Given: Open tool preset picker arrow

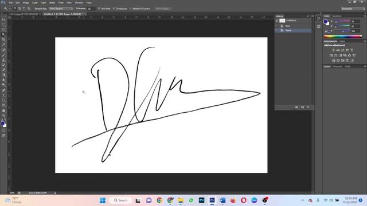Looking at the screenshot, I should tap(10, 9).
